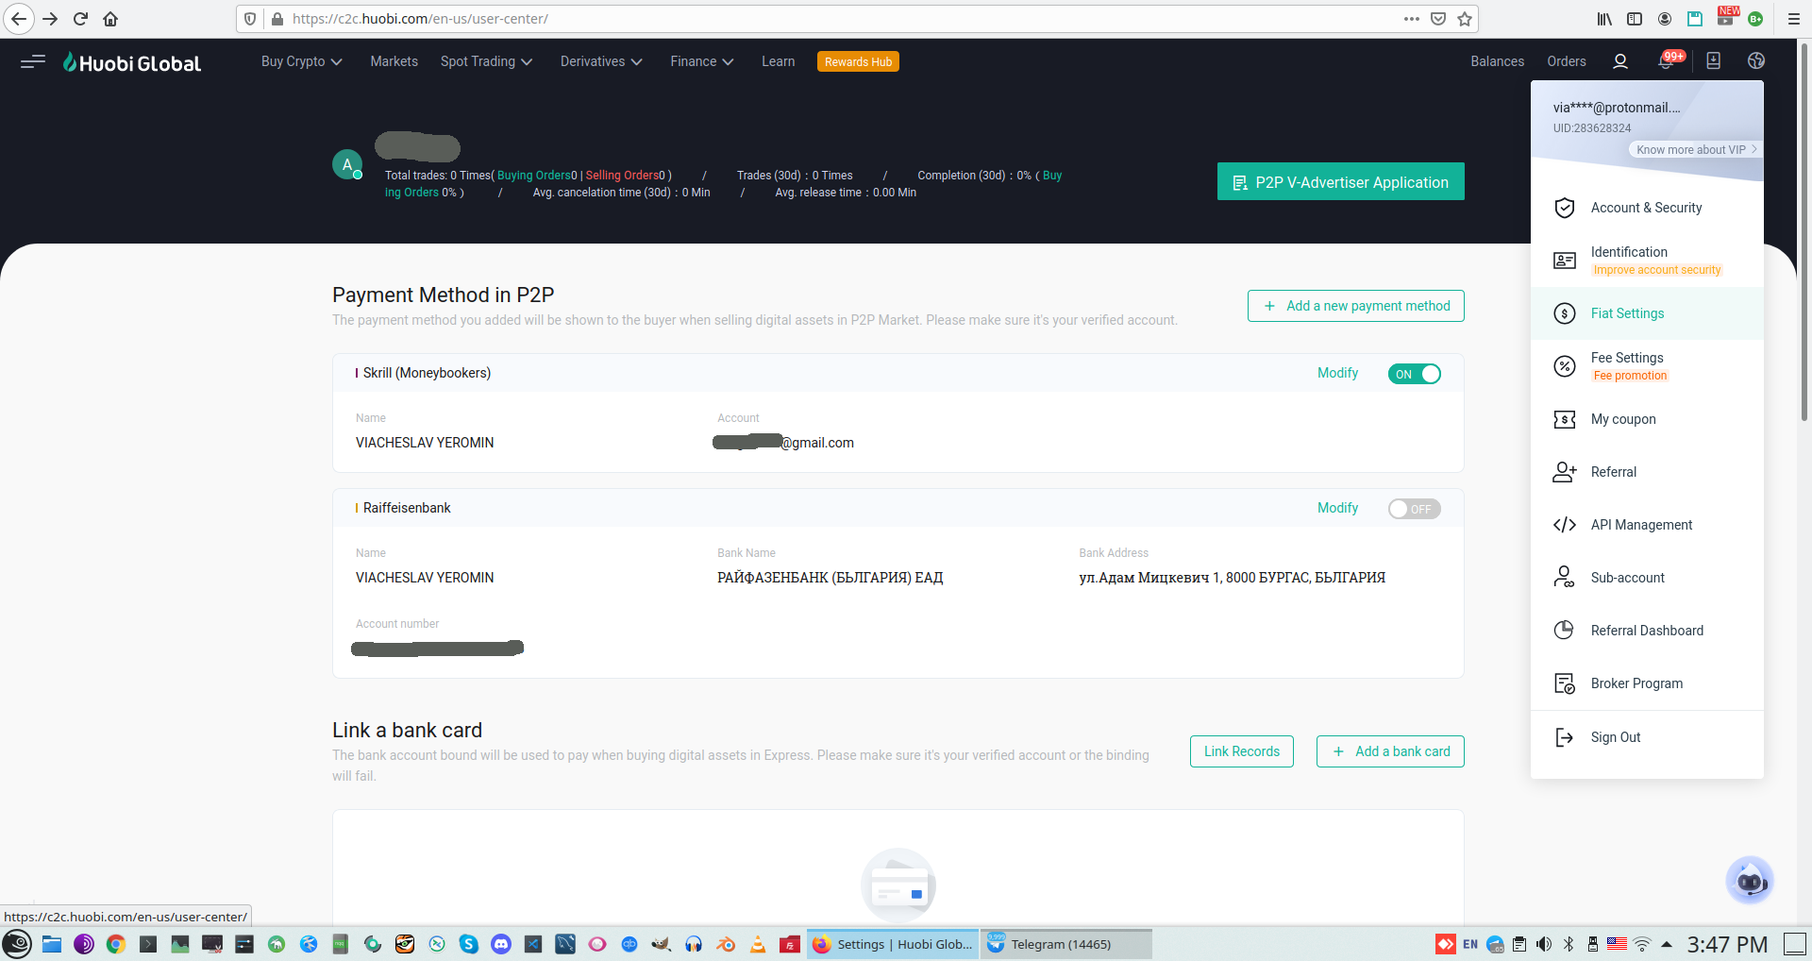Open Identification menu item
The width and height of the screenshot is (1812, 961).
tap(1647, 260)
